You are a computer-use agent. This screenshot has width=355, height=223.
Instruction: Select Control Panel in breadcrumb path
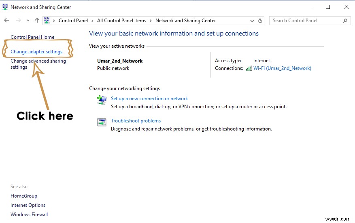pyautogui.click(x=73, y=21)
